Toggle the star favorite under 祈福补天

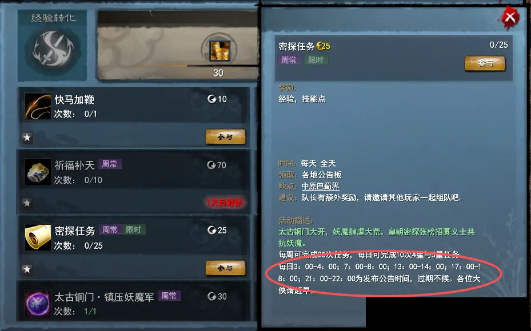coord(27,203)
